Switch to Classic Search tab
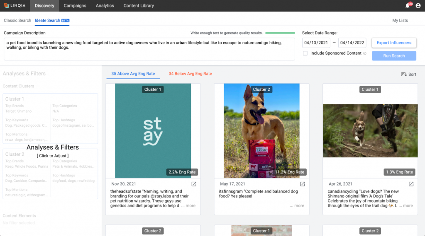This screenshot has width=425, height=236. [17, 21]
